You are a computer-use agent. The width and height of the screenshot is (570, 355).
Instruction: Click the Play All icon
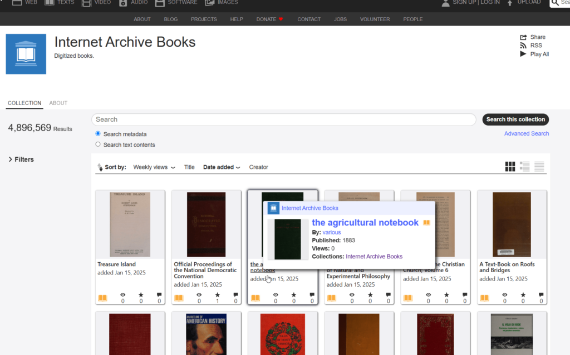(x=523, y=54)
